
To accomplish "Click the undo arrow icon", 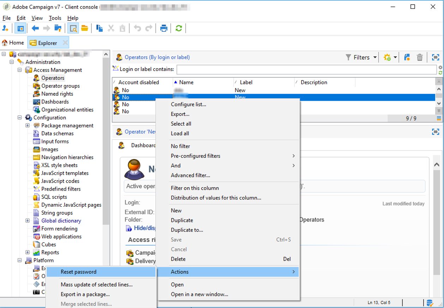I will tap(137, 29).
